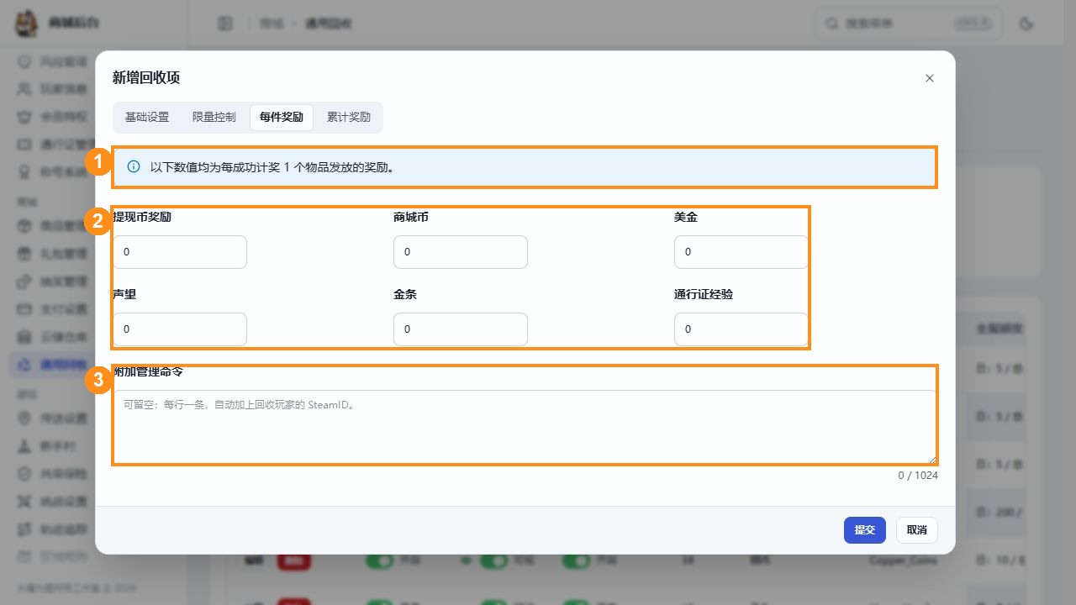Click the 新增回收项 dialog title
This screenshot has width=1076, height=605.
pyautogui.click(x=146, y=77)
